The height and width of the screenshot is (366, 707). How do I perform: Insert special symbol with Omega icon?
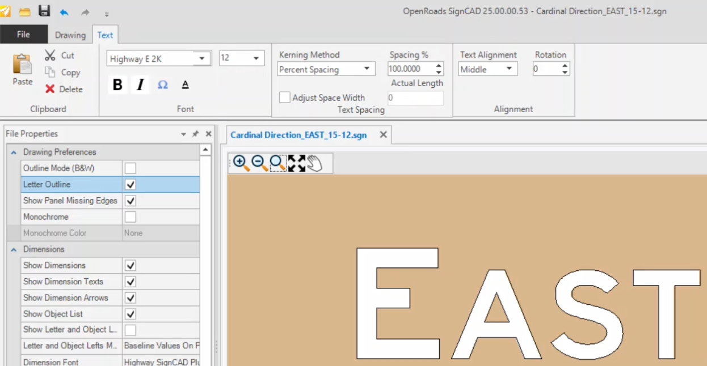coord(163,85)
